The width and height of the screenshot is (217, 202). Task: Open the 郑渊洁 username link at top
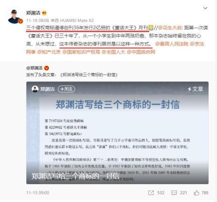pos(33,13)
